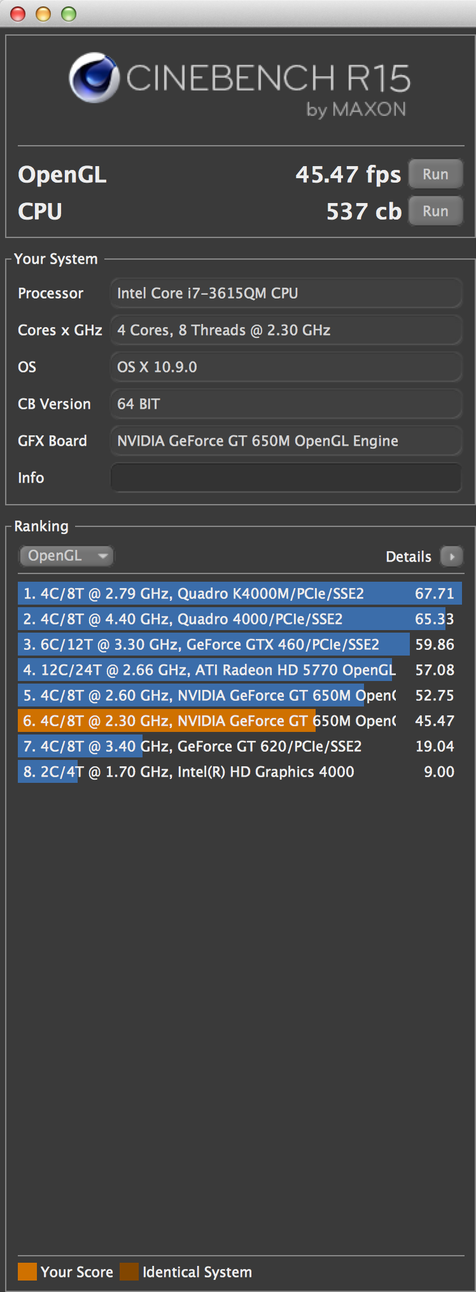Click the 537 cb CPU score

coord(363,211)
